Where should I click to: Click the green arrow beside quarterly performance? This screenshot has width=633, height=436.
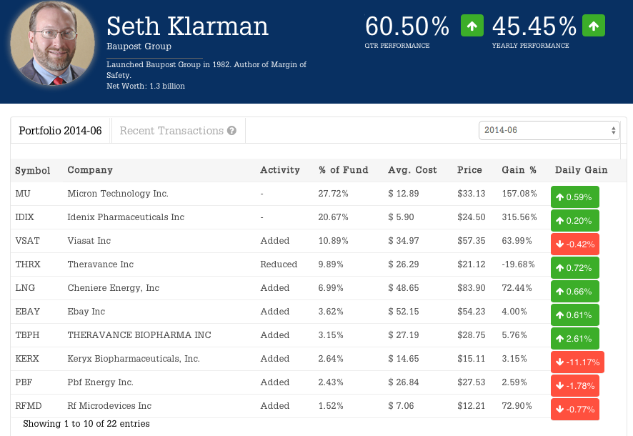(x=472, y=26)
